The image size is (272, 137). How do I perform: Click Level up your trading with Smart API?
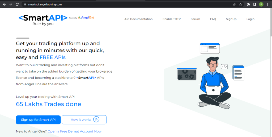(45, 97)
